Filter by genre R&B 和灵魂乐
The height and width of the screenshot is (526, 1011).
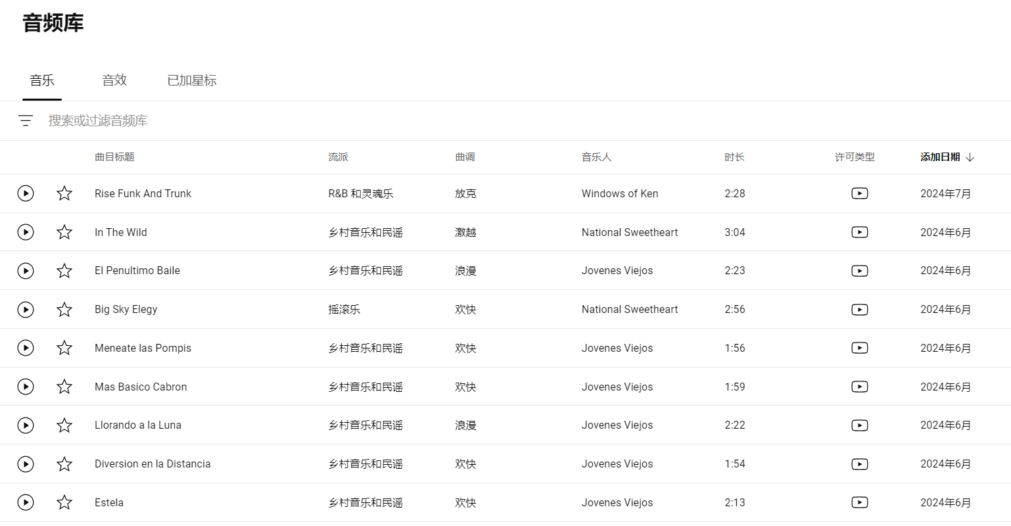(361, 193)
